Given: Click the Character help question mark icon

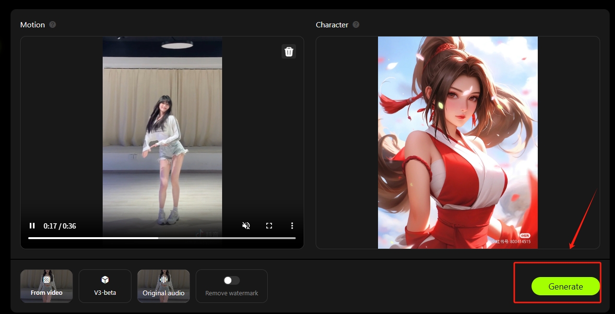Looking at the screenshot, I should click(x=356, y=24).
